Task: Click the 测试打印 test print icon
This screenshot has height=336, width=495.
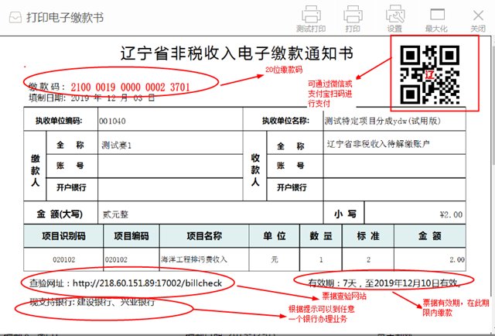Action: click(310, 15)
